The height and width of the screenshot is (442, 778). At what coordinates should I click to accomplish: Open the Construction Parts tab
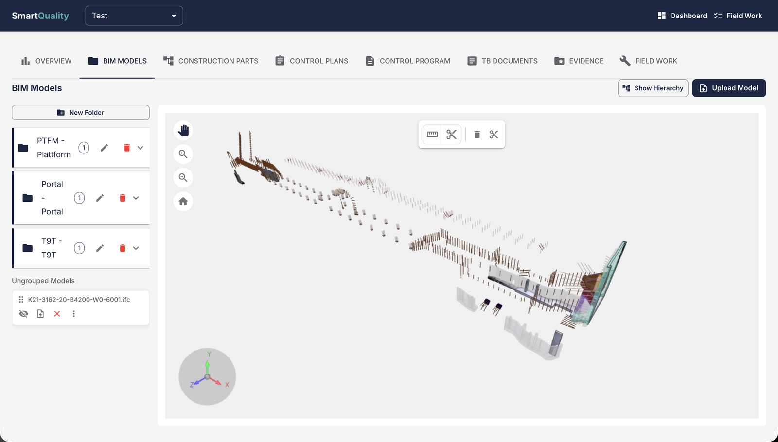pos(211,61)
